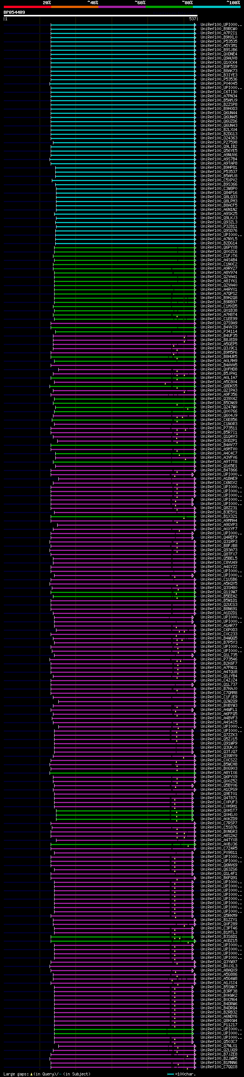Image resolution: width=244 pixels, height=1077 pixels.
Task: Select hit label UniRef100_B3IYE3
Action: (x=218, y=75)
